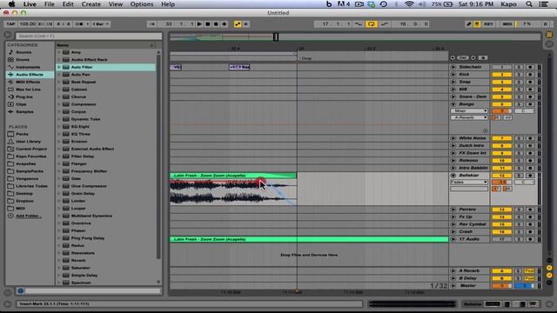Screen dimensions: 557x313
Task: Open the File menu
Action: pyautogui.click(x=50, y=4)
